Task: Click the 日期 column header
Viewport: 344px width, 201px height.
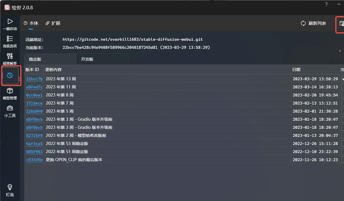Action: coord(296,70)
